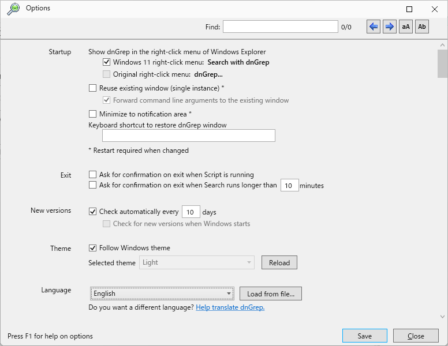
Task: Open the Selected theme Light dropdown
Action: (197, 262)
